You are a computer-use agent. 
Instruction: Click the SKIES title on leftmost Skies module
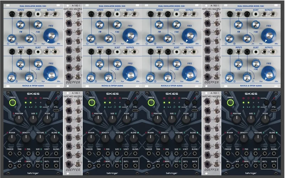[33, 94]
